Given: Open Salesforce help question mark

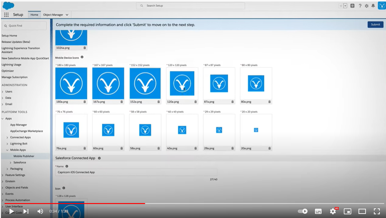Looking at the screenshot, I should pyautogui.click(x=360, y=6).
